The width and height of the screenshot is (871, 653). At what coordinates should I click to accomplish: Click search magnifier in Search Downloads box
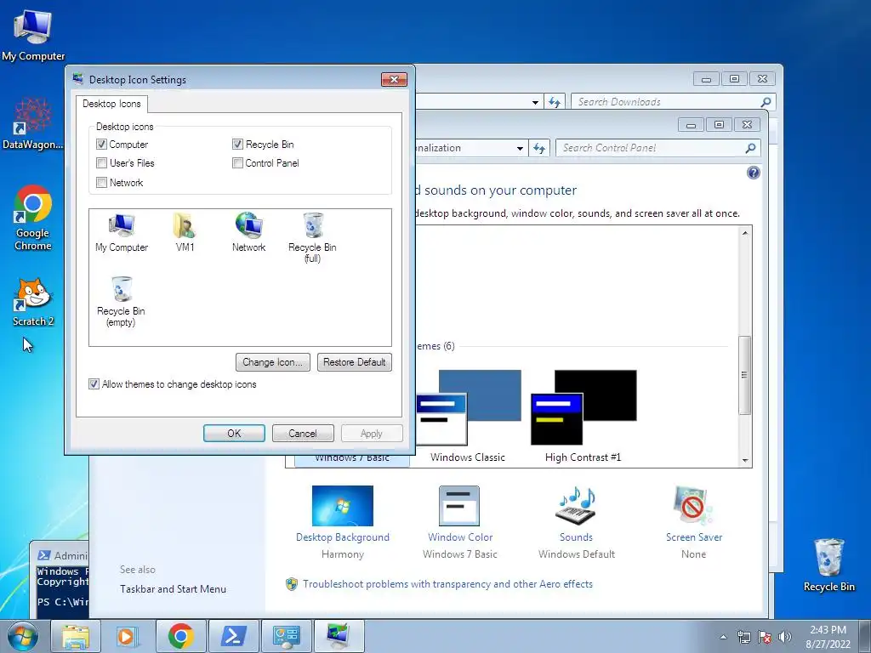click(x=766, y=102)
